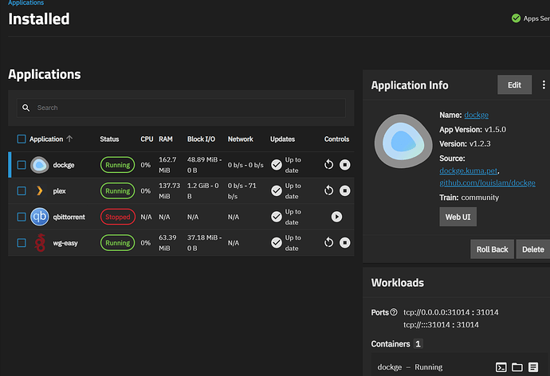Restart the wg-easy application

328,242
